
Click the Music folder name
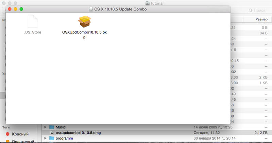[x=61, y=127]
